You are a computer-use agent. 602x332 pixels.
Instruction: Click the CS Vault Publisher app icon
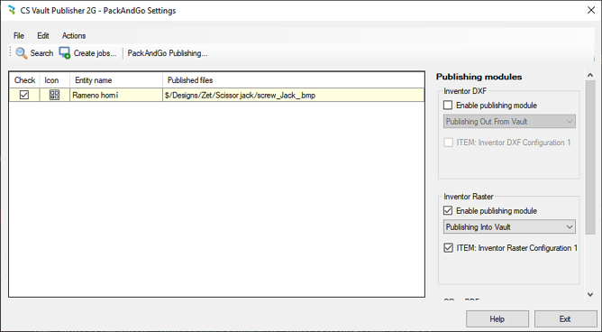pos(12,10)
